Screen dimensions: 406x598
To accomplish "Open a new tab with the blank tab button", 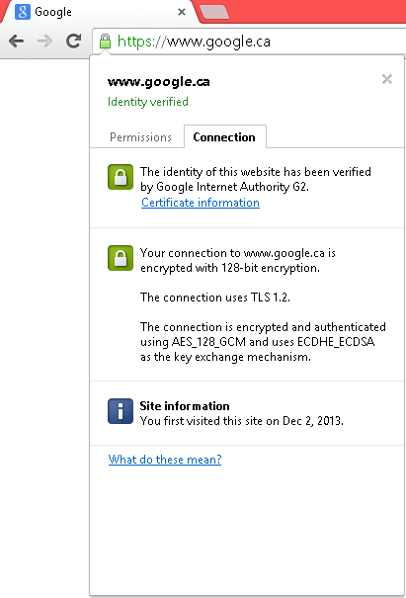I will coord(214,12).
